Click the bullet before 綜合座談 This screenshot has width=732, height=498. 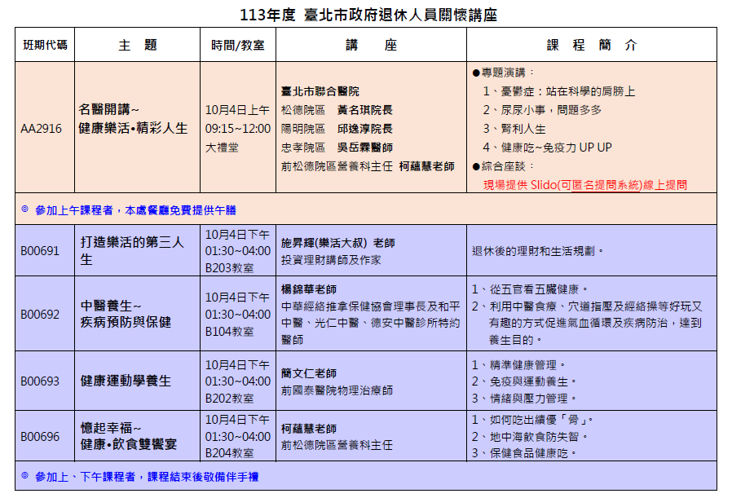476,166
